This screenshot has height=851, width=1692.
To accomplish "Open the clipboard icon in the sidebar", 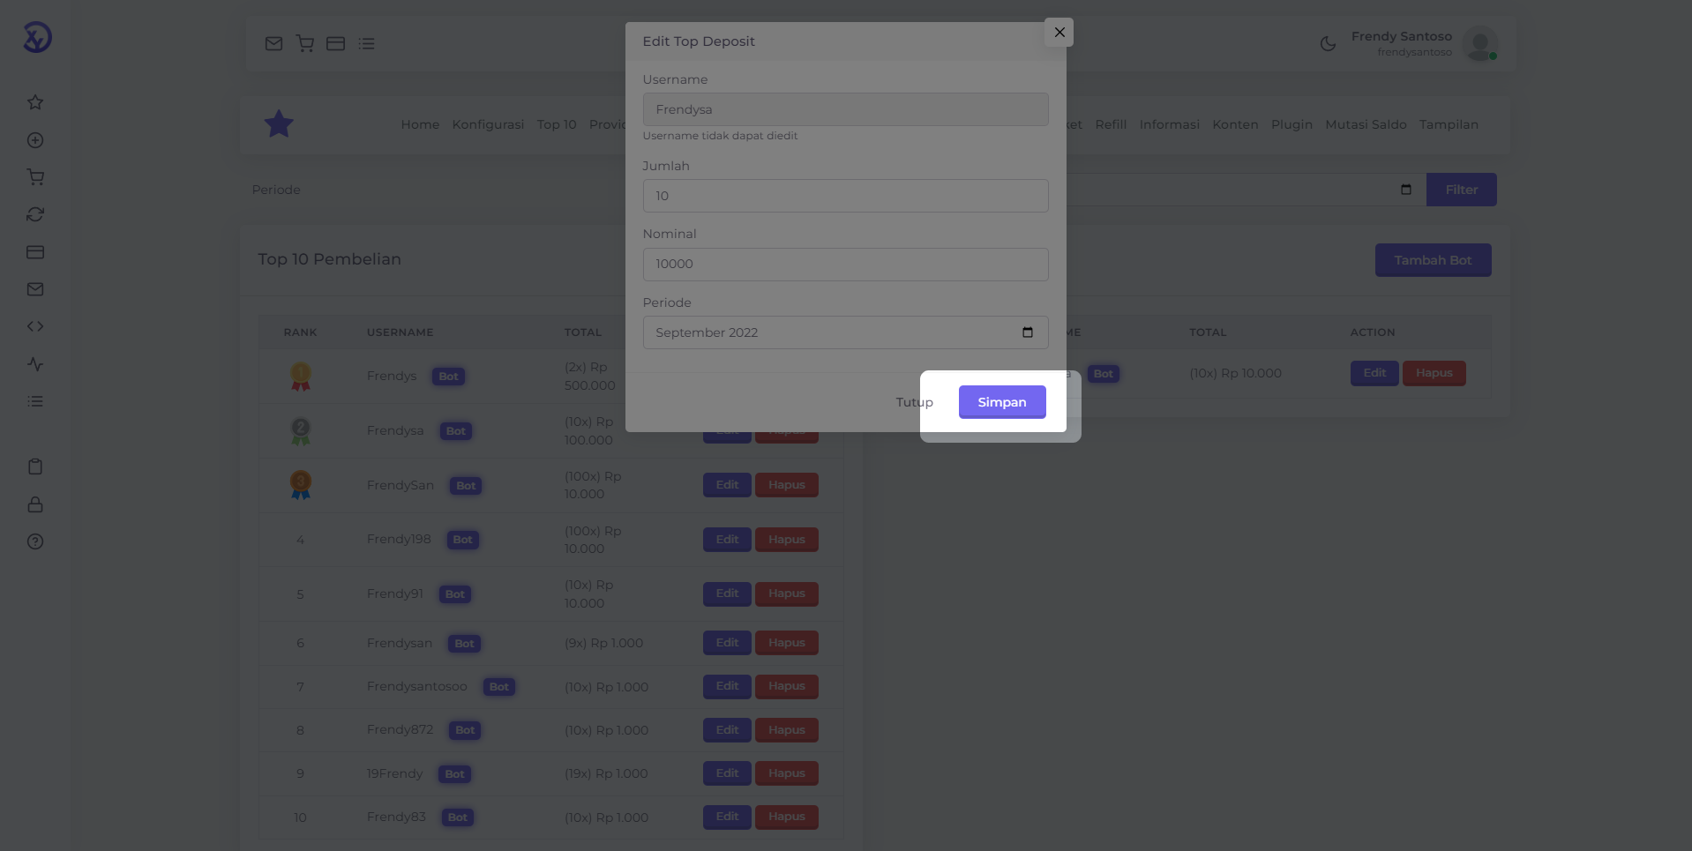I will [x=35, y=467].
